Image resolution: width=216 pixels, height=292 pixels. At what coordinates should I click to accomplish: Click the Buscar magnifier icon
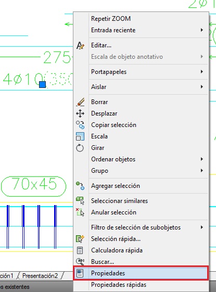pos(80,262)
